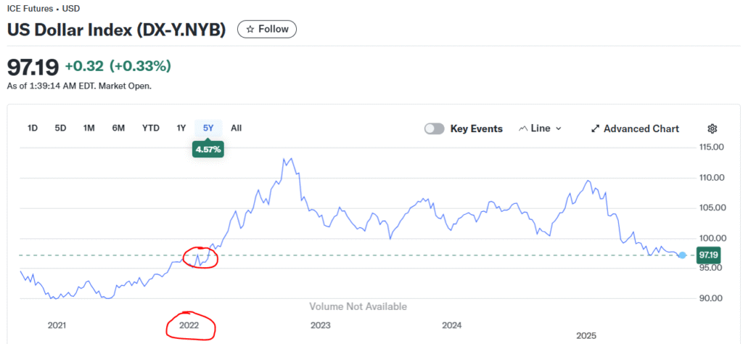Open the chart settings gear icon
This screenshot has width=743, height=344.
[713, 128]
